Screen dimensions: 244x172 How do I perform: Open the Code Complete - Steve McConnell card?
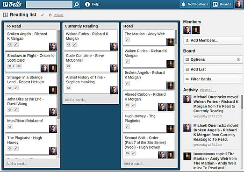tap(91, 62)
